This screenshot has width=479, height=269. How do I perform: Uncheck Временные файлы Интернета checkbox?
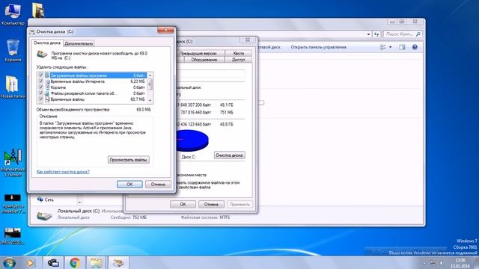coord(41,81)
